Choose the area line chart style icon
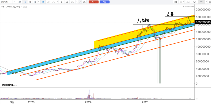This screenshot has height=104, width=211. (48, 2)
